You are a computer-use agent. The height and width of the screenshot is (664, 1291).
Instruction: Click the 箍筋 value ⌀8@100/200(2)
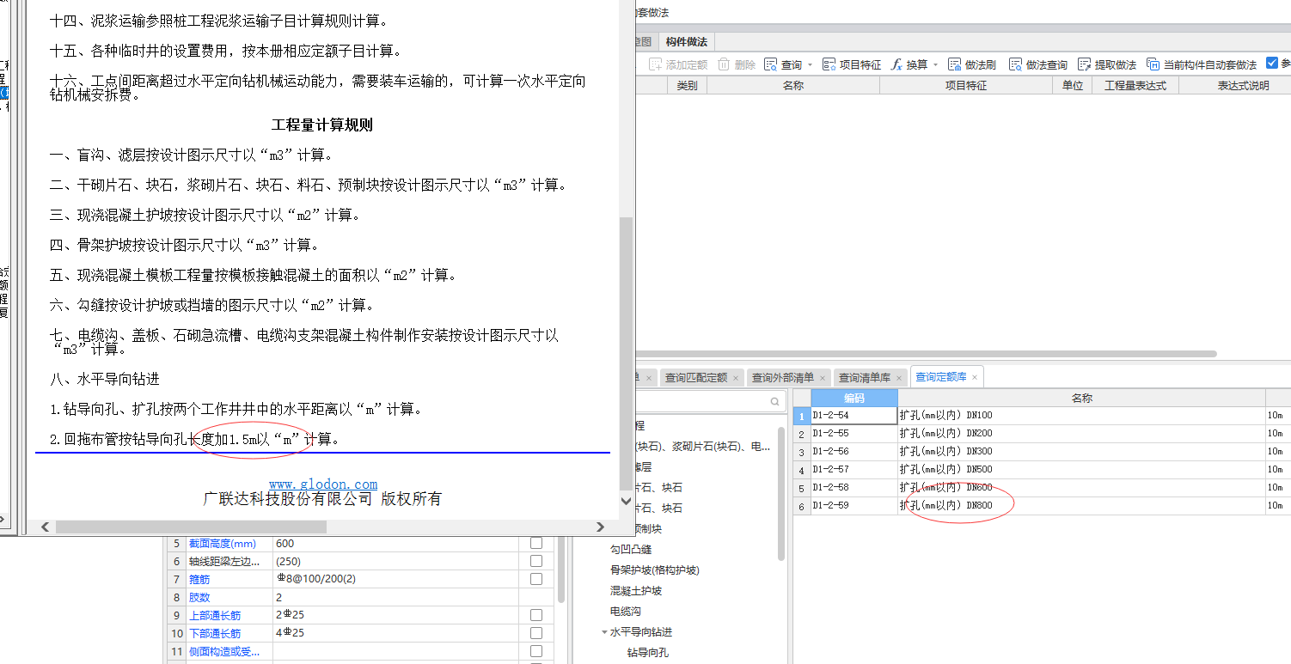pyautogui.click(x=315, y=579)
